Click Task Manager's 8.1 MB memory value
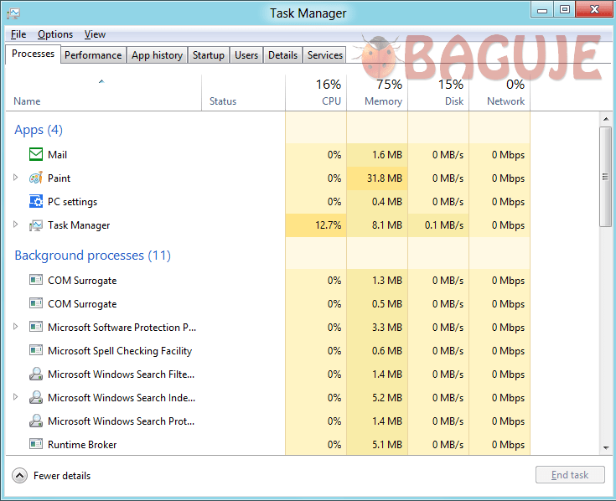The image size is (616, 501). pos(387,225)
